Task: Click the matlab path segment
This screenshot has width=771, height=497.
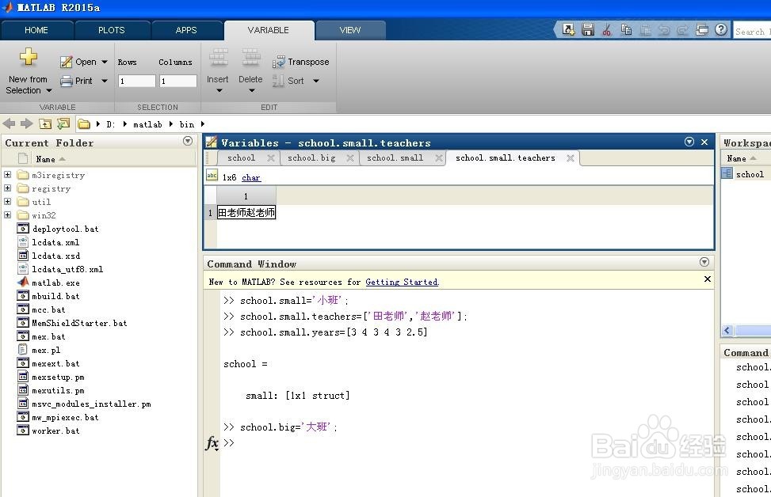Action: point(147,124)
